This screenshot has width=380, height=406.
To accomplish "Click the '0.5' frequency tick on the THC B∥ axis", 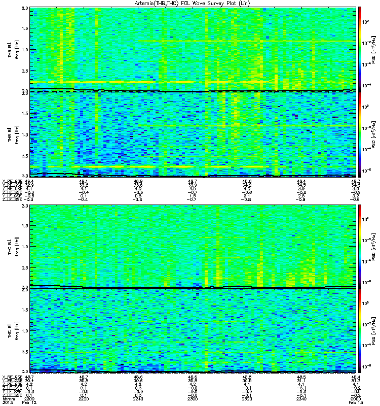I will click(x=25, y=352).
